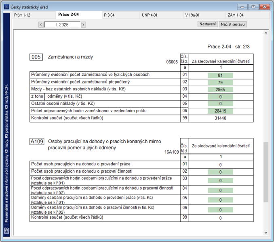
Task: Click the A109 row 01 value 0
Action: pyautogui.click(x=220, y=165)
